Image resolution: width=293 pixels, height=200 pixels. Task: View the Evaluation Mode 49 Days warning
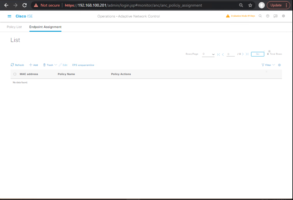pos(240,16)
